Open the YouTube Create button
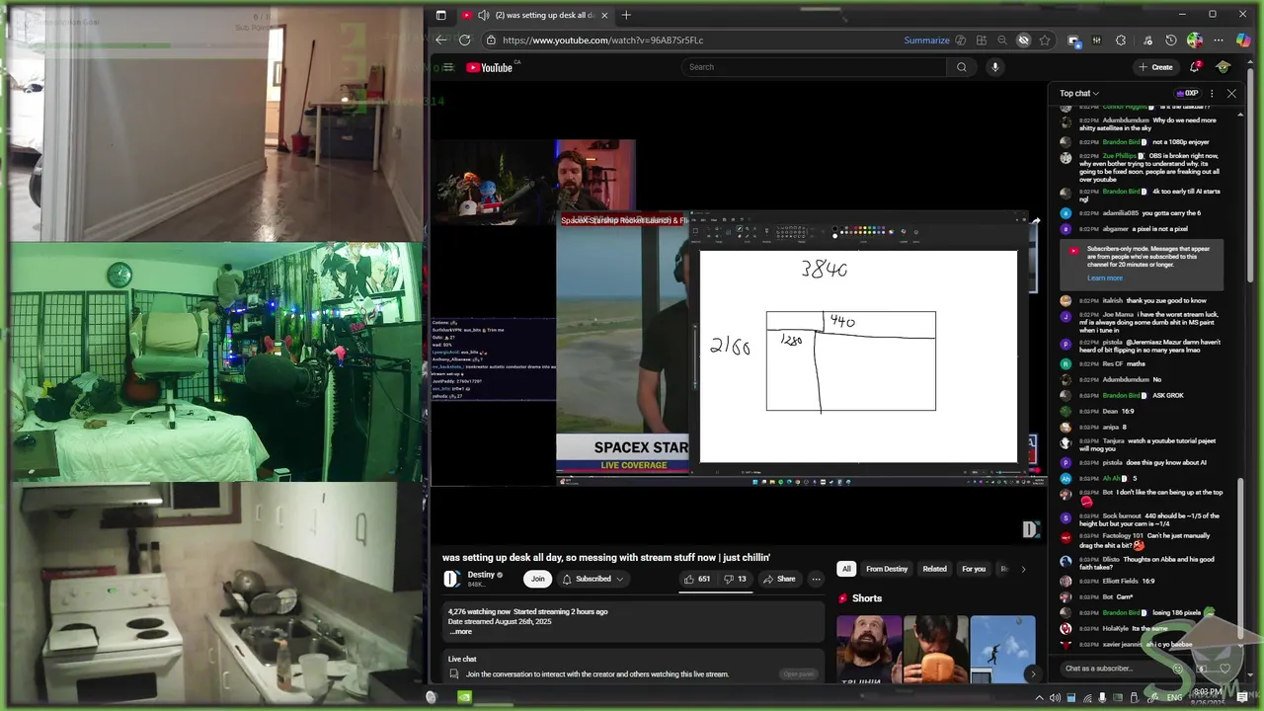Image resolution: width=1264 pixels, height=711 pixels. [1155, 67]
